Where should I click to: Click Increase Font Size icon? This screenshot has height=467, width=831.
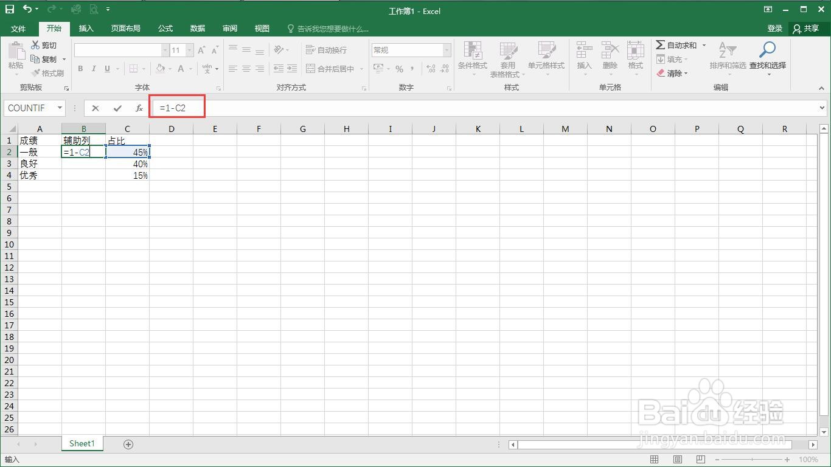click(201, 50)
